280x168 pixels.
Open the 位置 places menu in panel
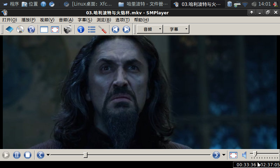coord(30,4)
